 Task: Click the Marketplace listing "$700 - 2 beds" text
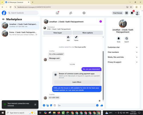[x=59, y=29]
